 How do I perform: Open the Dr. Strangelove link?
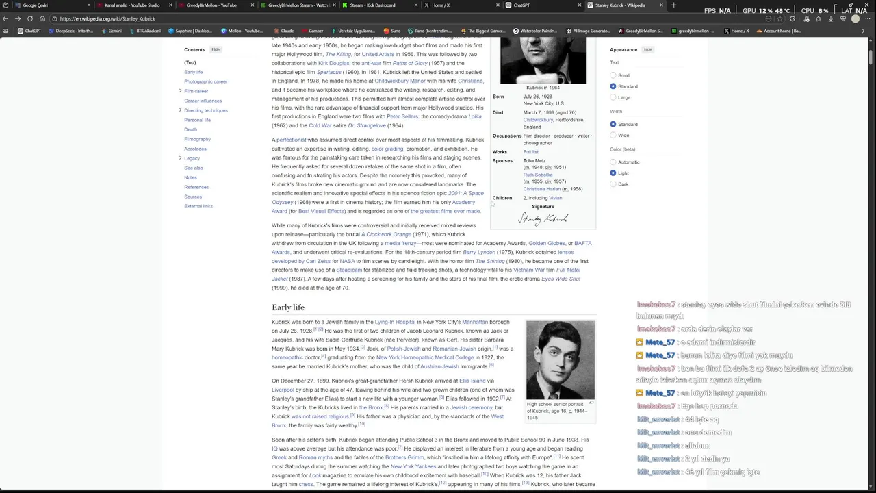367,125
